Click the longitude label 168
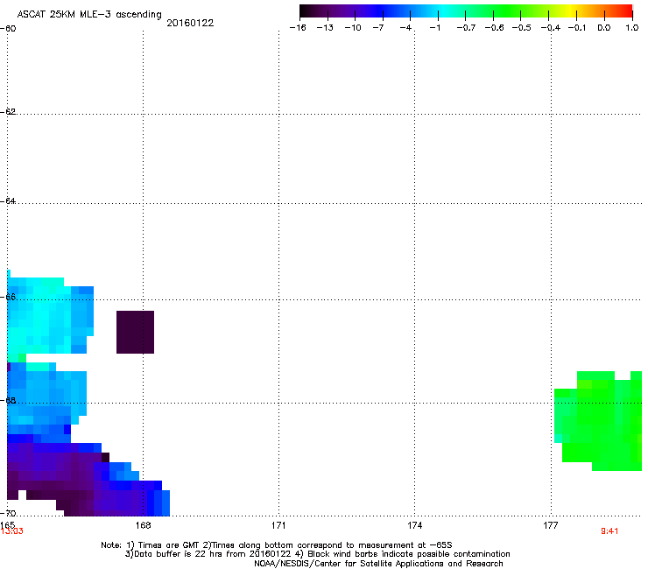 pos(144,525)
